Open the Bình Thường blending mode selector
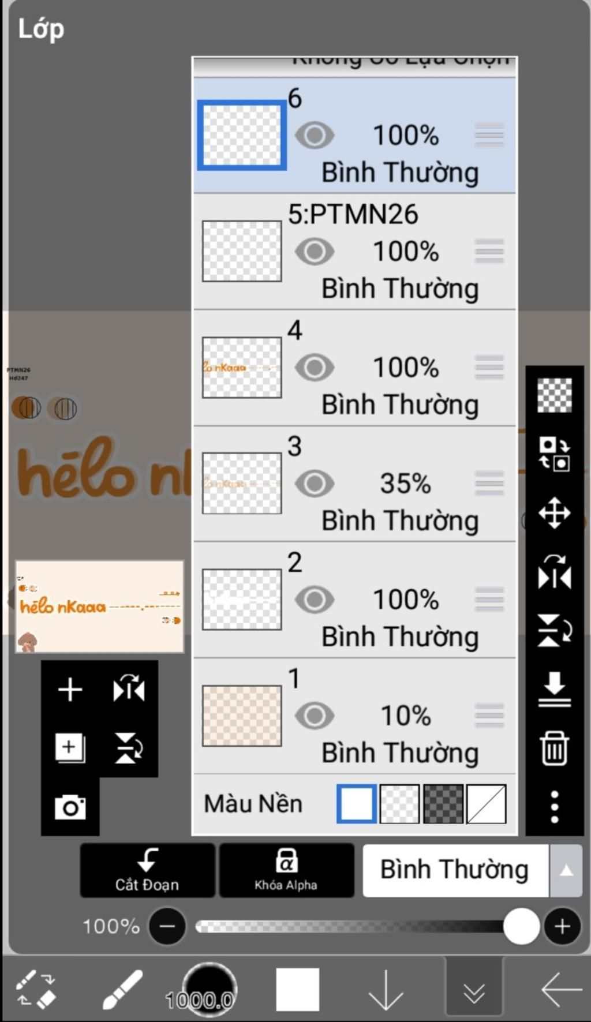The width and height of the screenshot is (591, 1022). tap(455, 870)
